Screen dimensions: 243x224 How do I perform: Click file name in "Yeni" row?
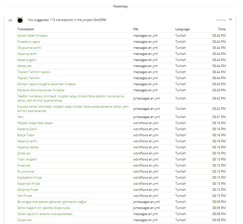pos(146,117)
